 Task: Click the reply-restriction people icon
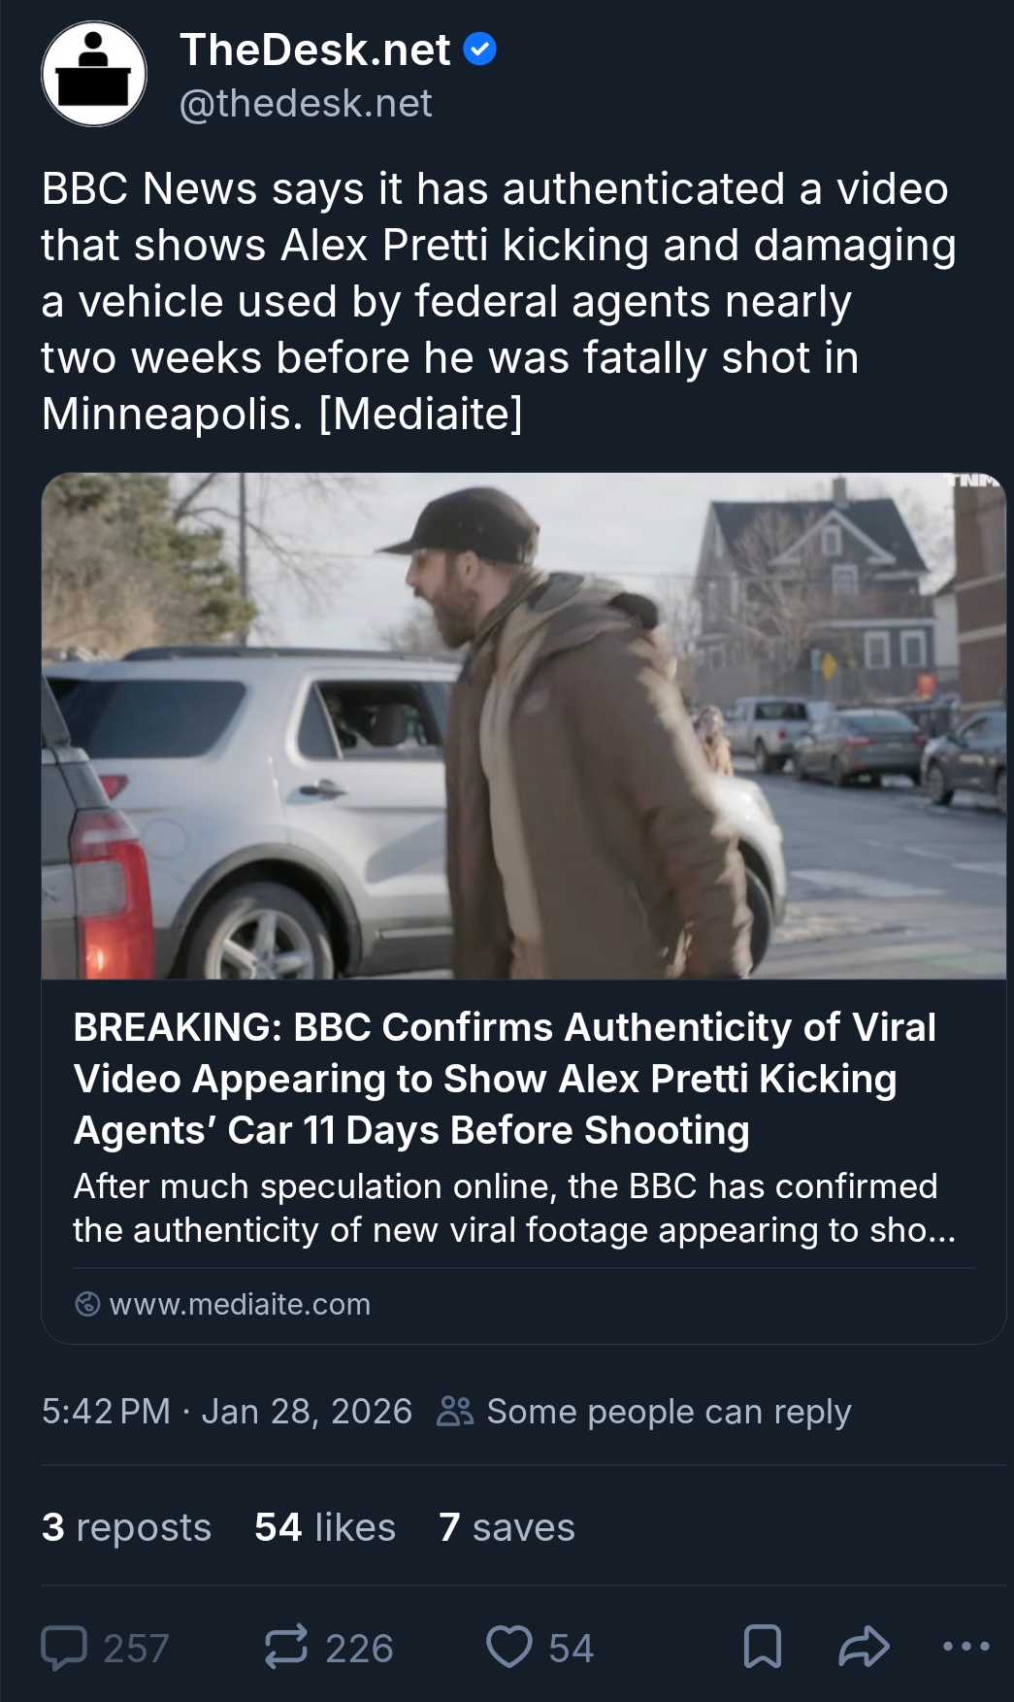(455, 1411)
